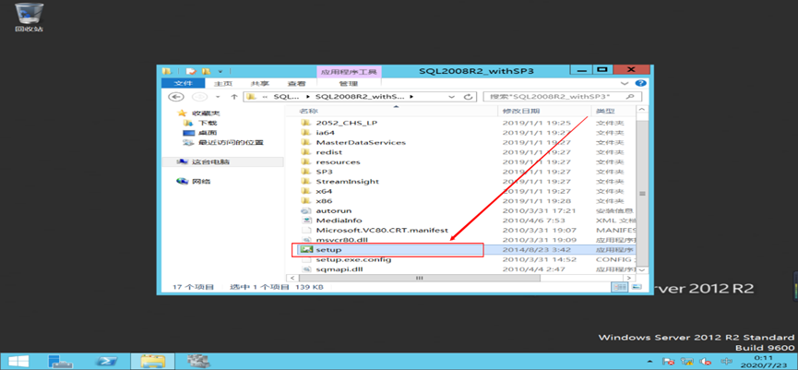
Task: Open Explorer help question mark
Action: (641, 83)
